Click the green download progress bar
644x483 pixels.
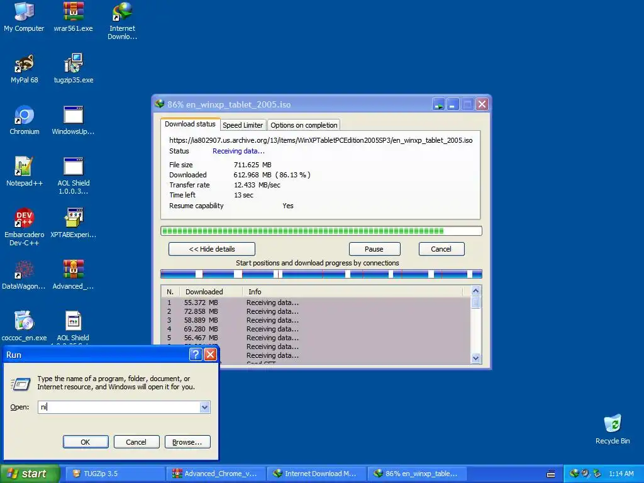coord(321,231)
